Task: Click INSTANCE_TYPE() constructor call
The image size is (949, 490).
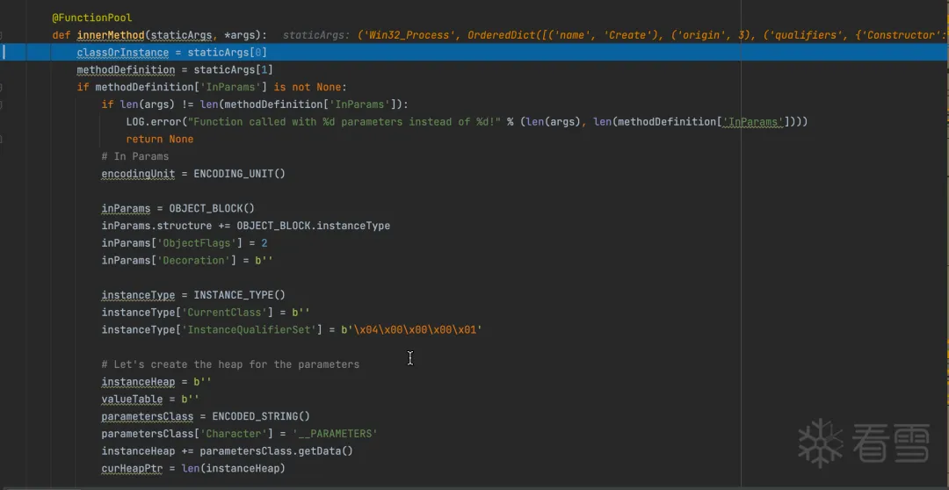Action: pos(239,295)
